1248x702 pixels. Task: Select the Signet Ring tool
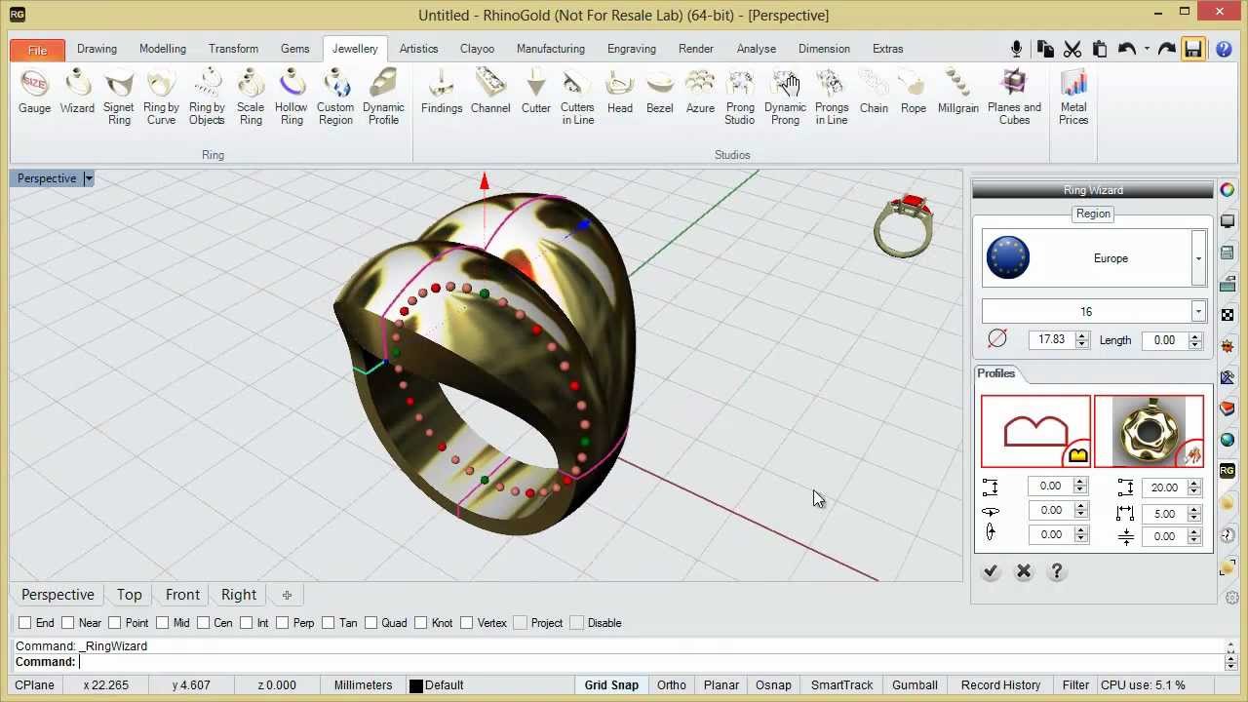click(119, 98)
